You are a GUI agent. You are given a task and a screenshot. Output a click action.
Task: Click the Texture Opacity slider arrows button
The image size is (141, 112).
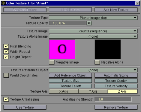(89, 23)
